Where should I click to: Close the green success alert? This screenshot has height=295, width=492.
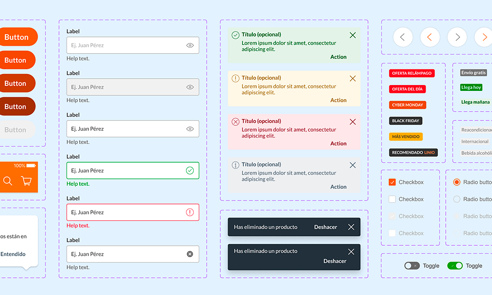[352, 35]
